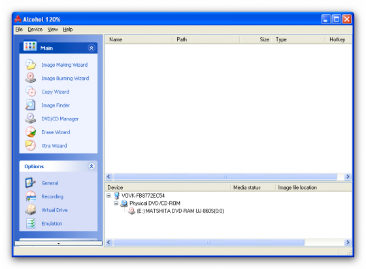Image resolution: width=366 pixels, height=269 pixels.
Task: Open the Image Making Wizard link
Action: pyautogui.click(x=65, y=65)
